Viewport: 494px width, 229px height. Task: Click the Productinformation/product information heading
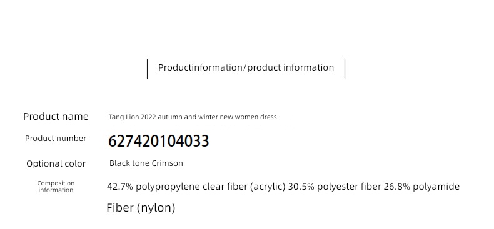click(246, 67)
